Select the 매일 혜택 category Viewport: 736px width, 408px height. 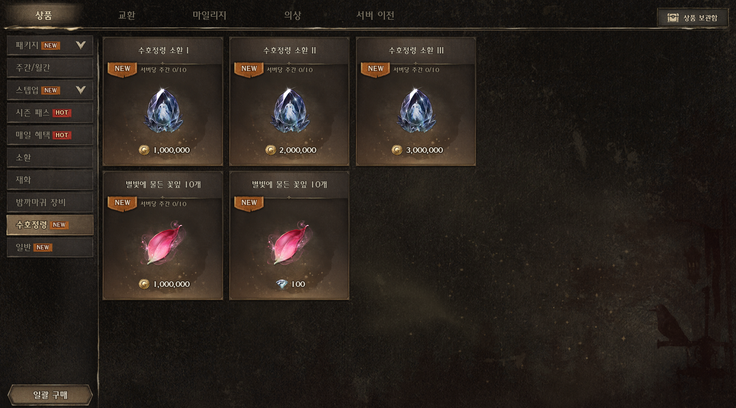50,135
